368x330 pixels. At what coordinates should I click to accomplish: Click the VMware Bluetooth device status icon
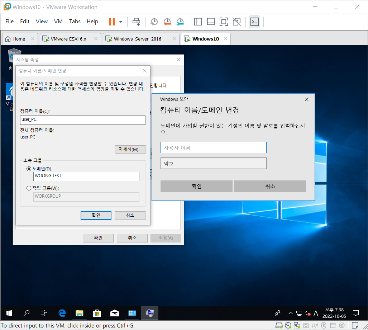324,326
